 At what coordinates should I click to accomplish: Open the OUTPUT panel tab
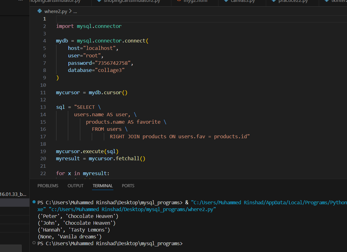click(75, 186)
